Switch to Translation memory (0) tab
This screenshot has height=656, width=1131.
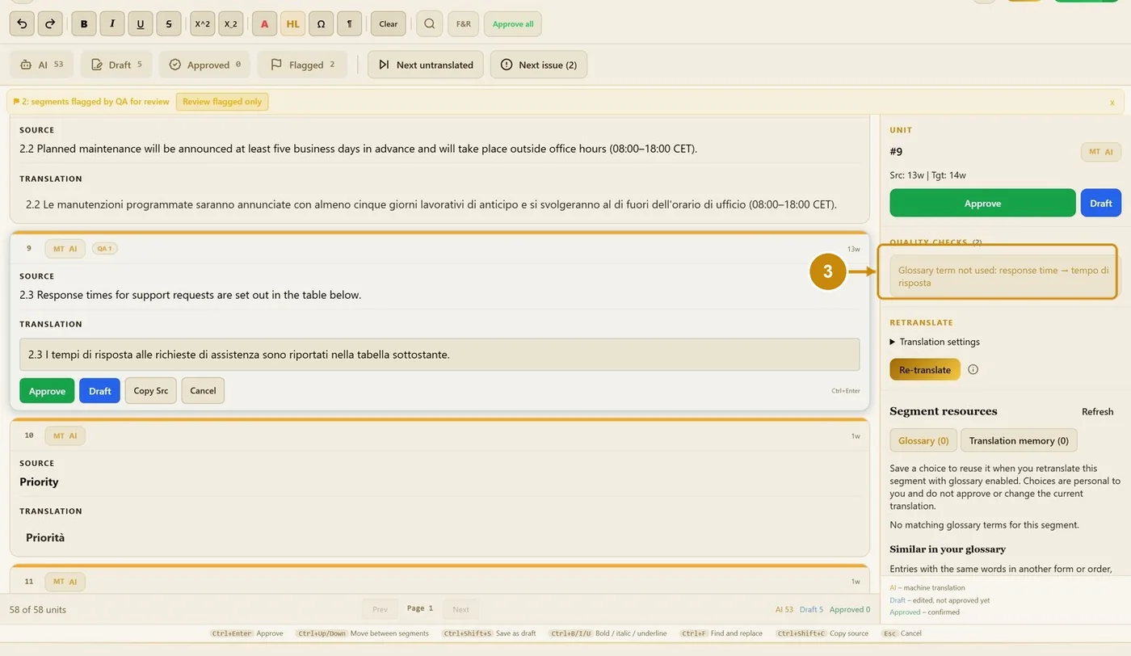[1019, 440]
